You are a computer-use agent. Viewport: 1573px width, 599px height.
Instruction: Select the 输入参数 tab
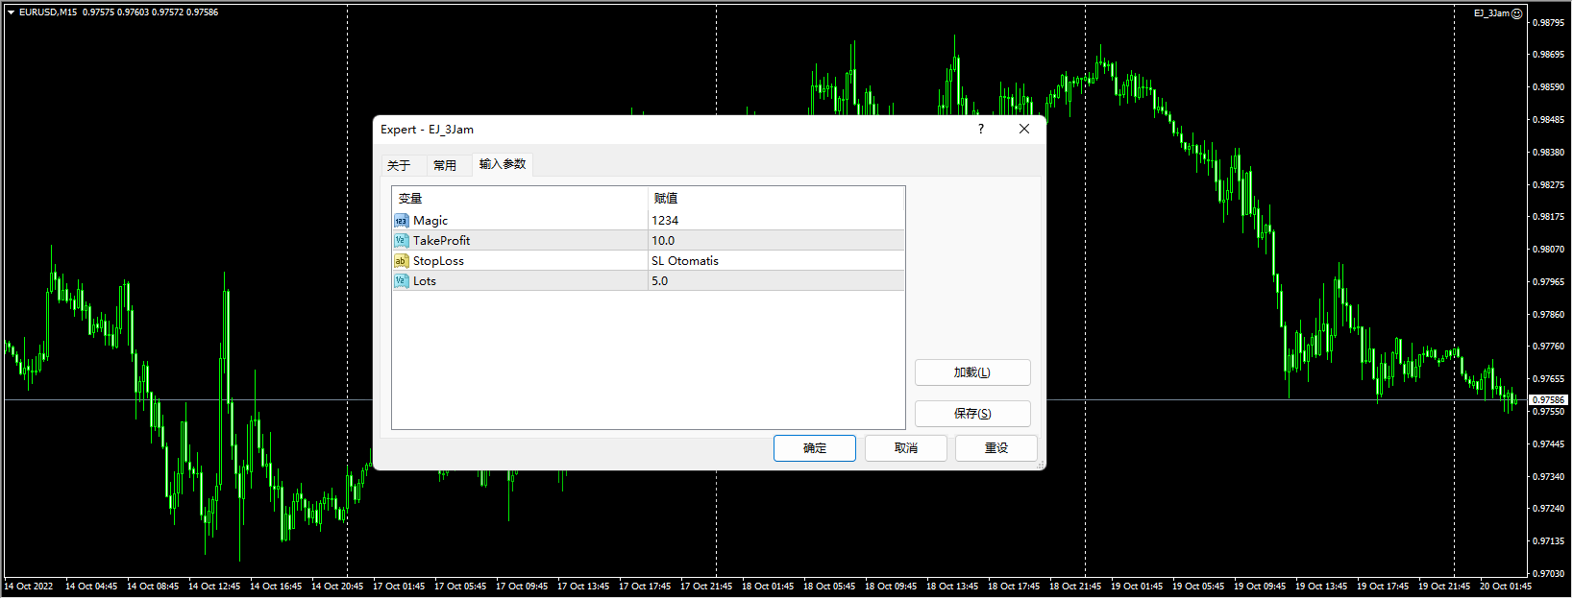point(503,164)
